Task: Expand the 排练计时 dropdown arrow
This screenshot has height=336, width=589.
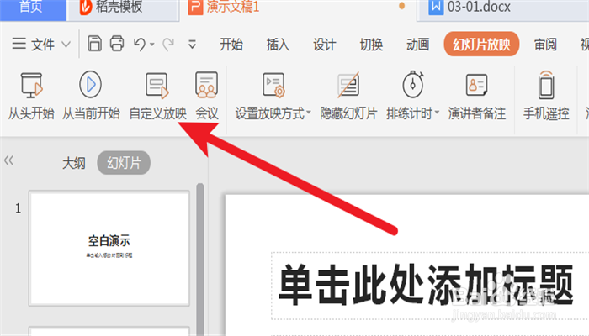Action: pos(437,113)
